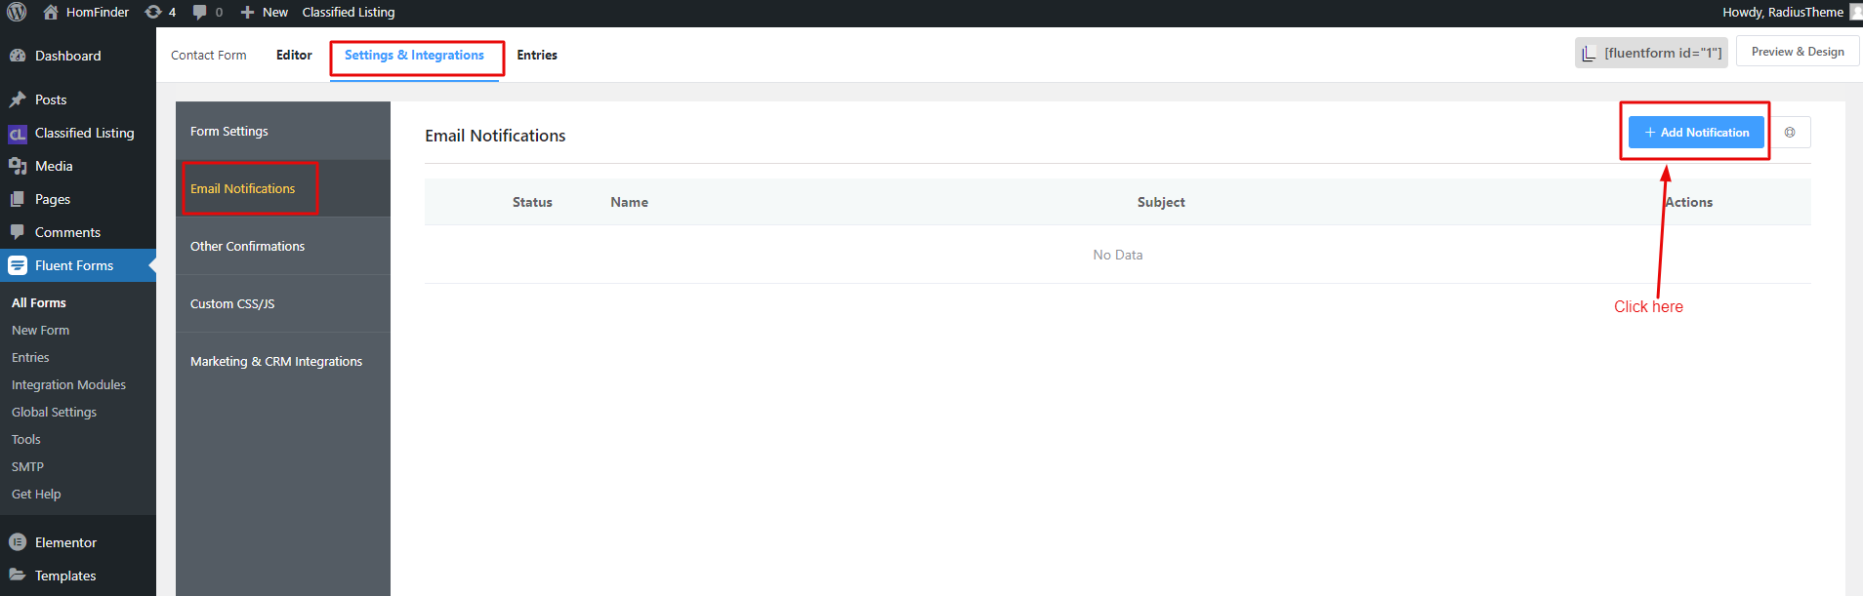
Task: Click the Dashboard gauge icon
Action: pos(18,56)
